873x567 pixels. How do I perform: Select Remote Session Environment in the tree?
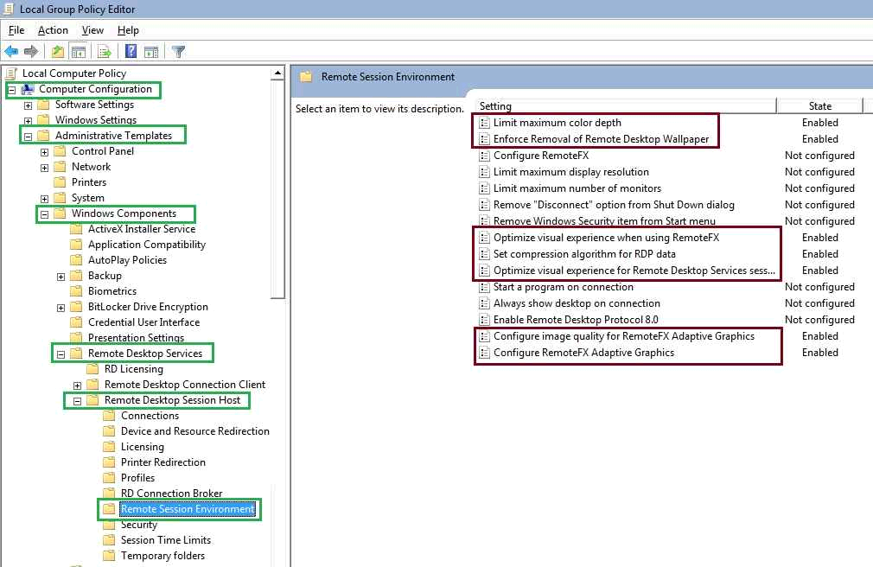coord(188,509)
